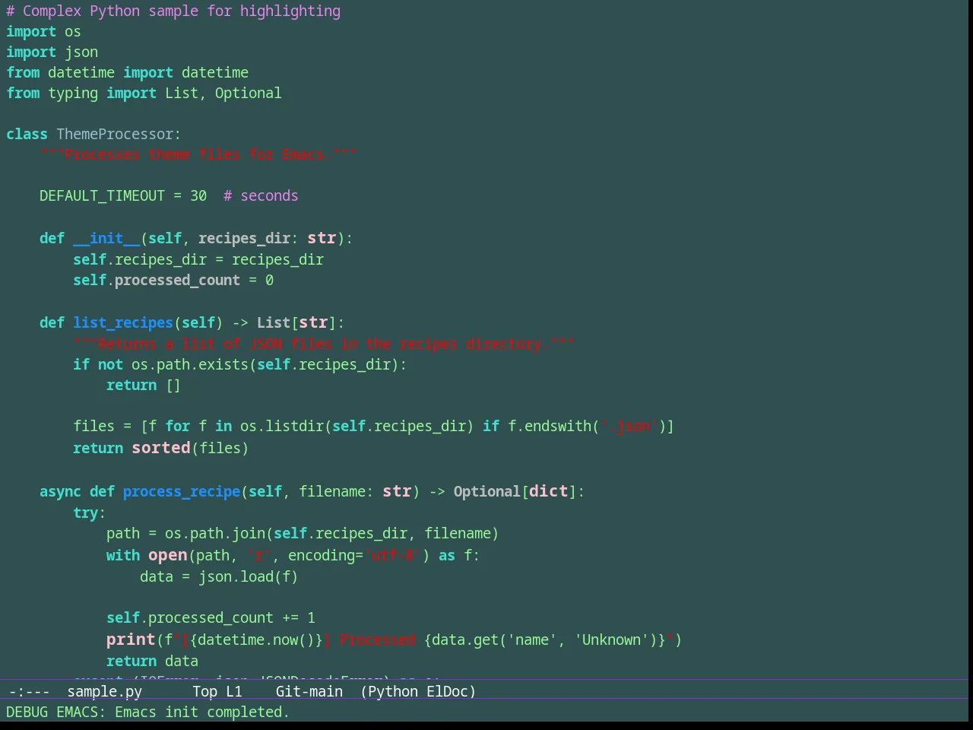Click the Top position indicator in mode line
973x730 pixels.
pyautogui.click(x=204, y=691)
